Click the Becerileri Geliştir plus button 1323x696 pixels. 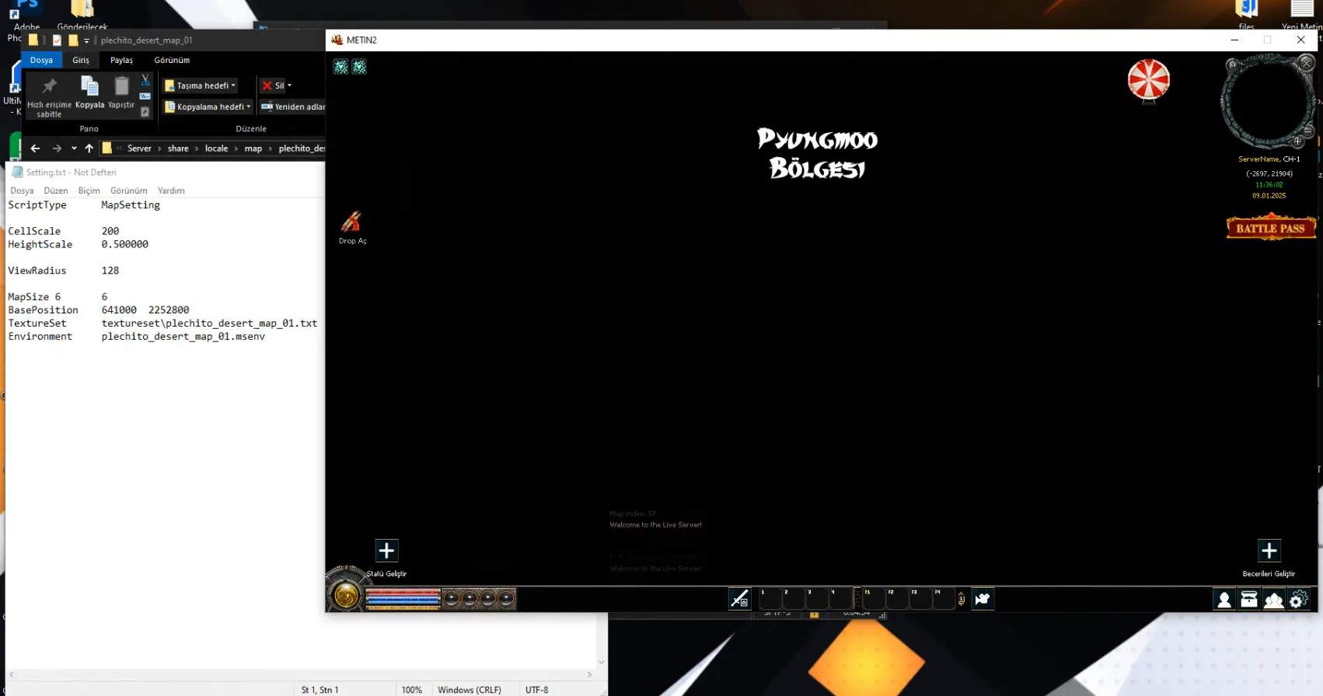[x=1269, y=551]
